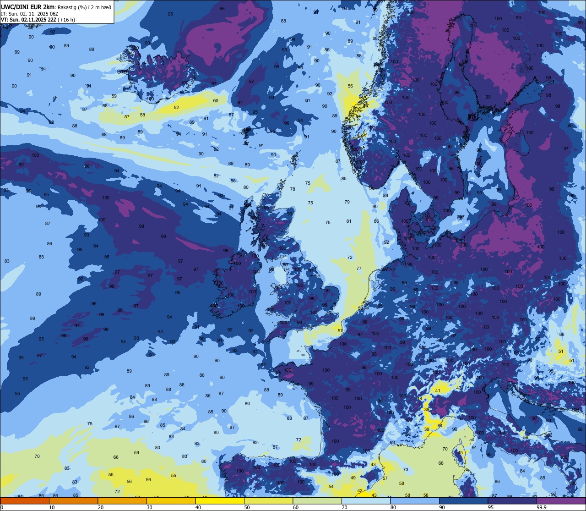
Task: Click the pale yellow 50–60 legend swatch
Action: coord(268,501)
